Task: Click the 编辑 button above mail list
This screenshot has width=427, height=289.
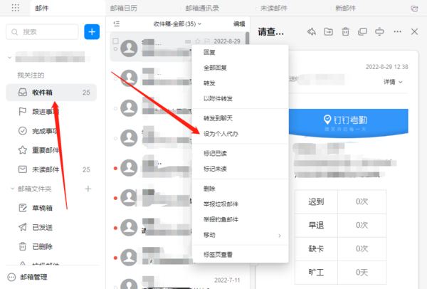Action: tap(239, 24)
